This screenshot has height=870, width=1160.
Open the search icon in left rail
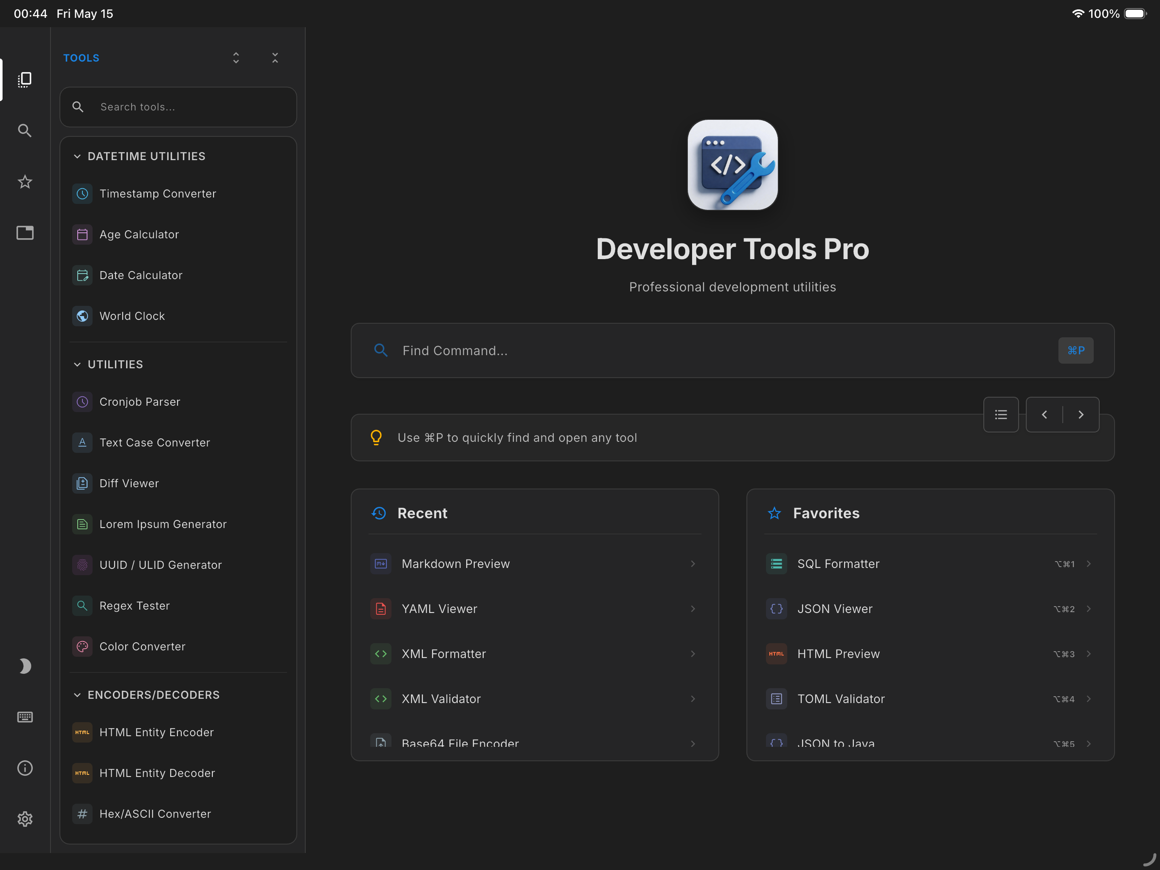[25, 131]
